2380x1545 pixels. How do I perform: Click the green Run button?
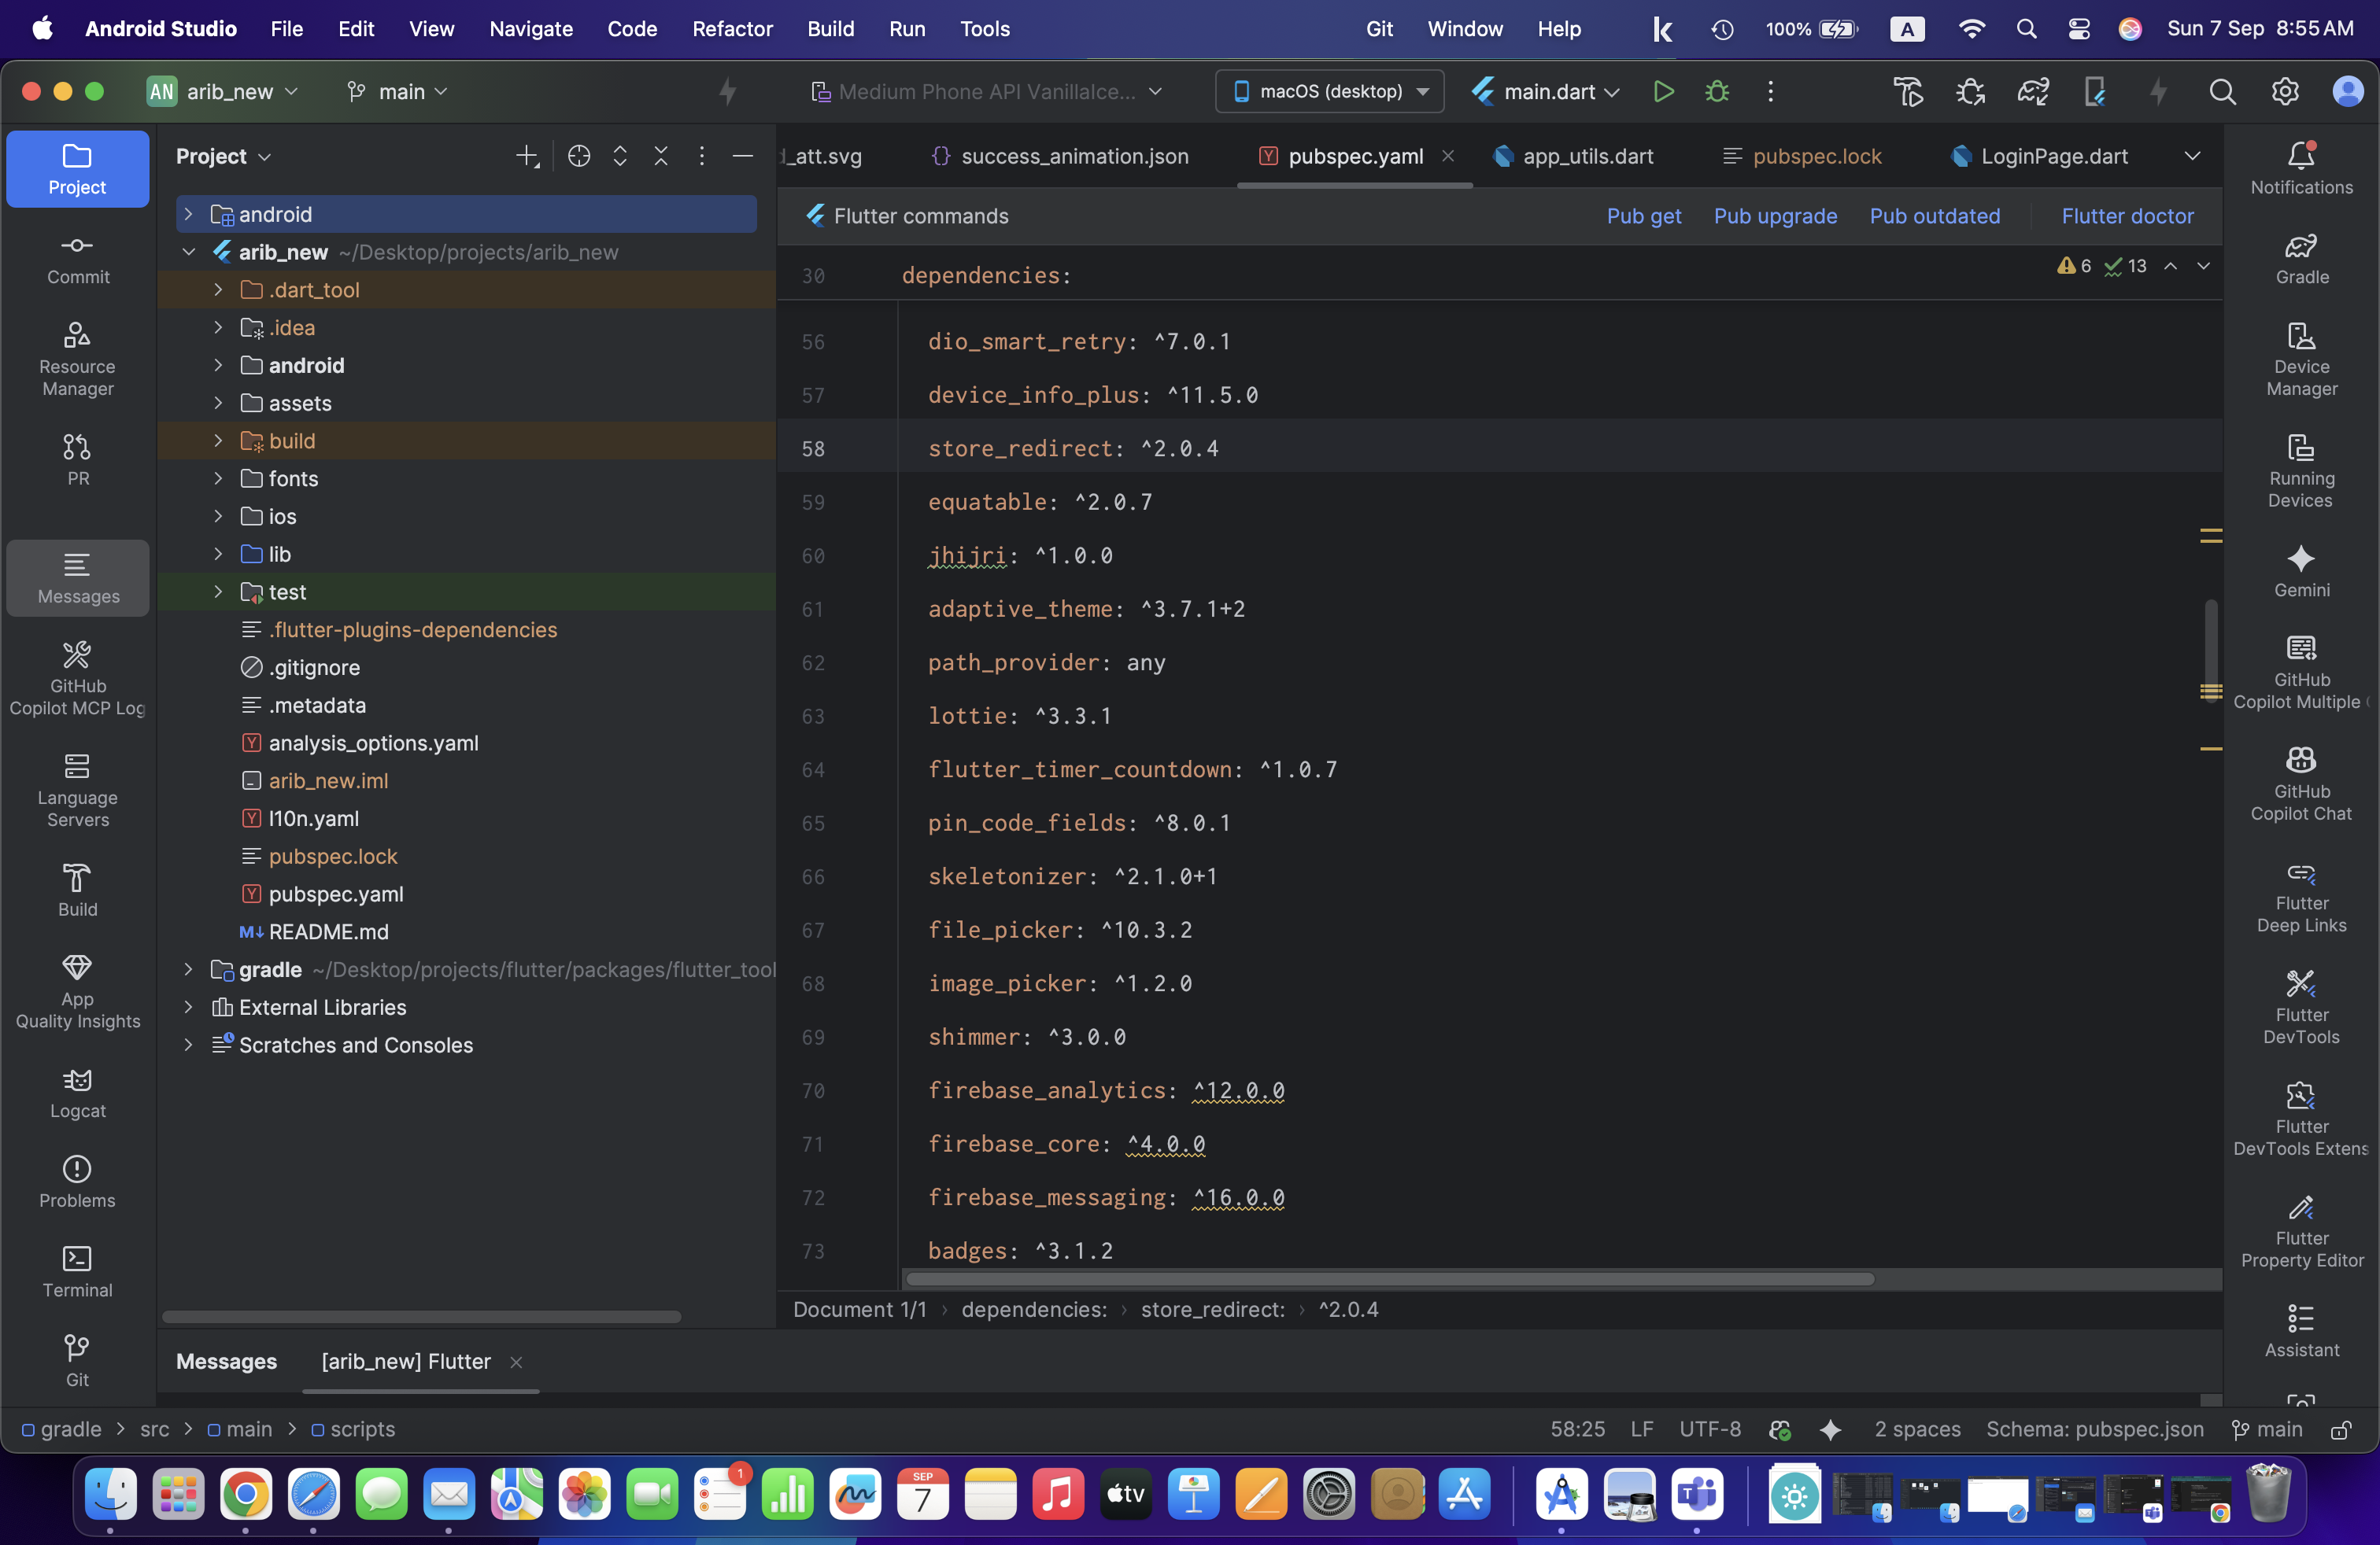1663,92
